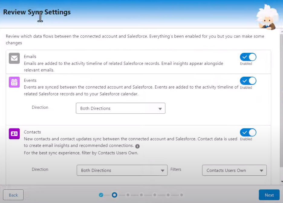Image resolution: width=283 pixels, height=203 pixels.
Task: Go Back to previous step
Action: click(x=13, y=195)
